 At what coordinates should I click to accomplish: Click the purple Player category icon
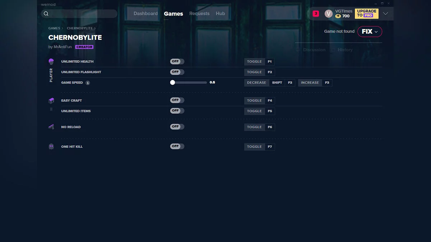(51, 62)
